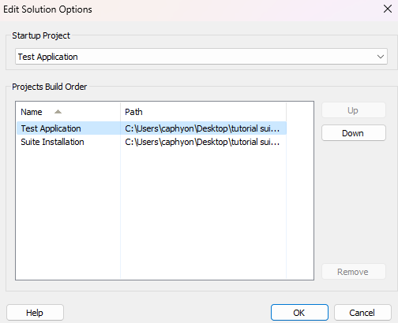The image size is (398, 323).
Task: Confirm with the OK button
Action: pos(299,313)
